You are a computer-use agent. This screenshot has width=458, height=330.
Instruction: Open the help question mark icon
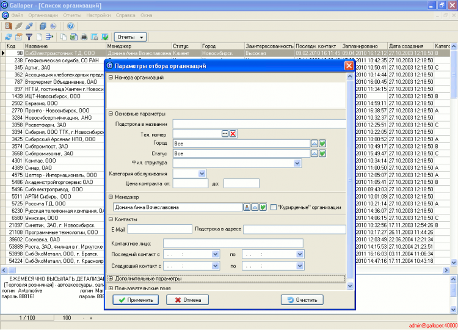70,26
